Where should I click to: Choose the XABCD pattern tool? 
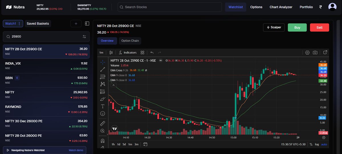click(x=103, y=84)
